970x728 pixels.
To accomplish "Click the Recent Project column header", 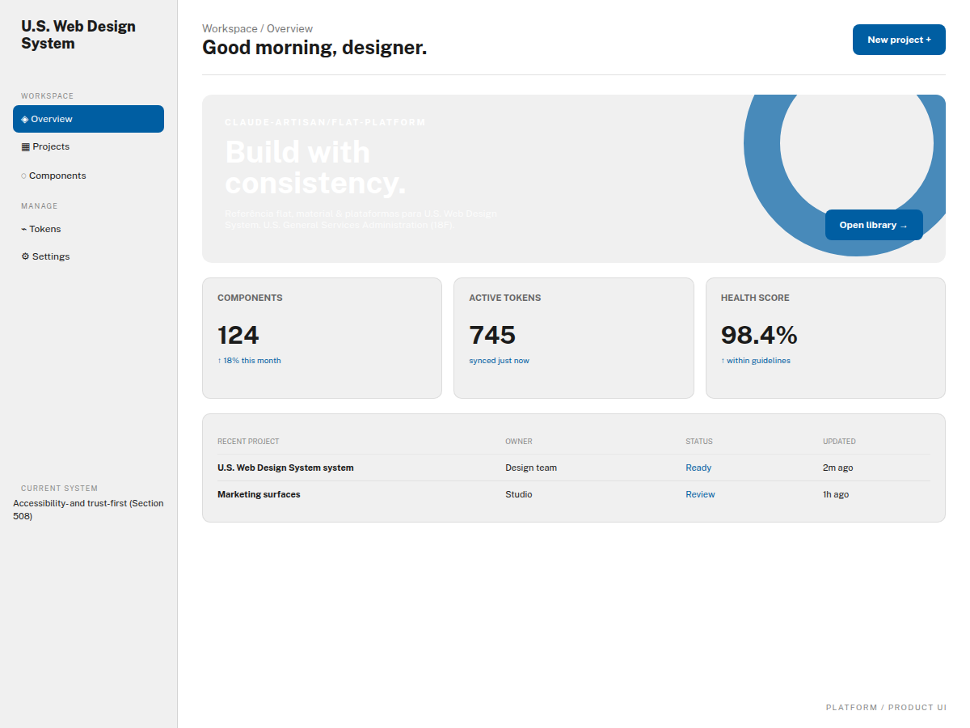I will pyautogui.click(x=248, y=442).
